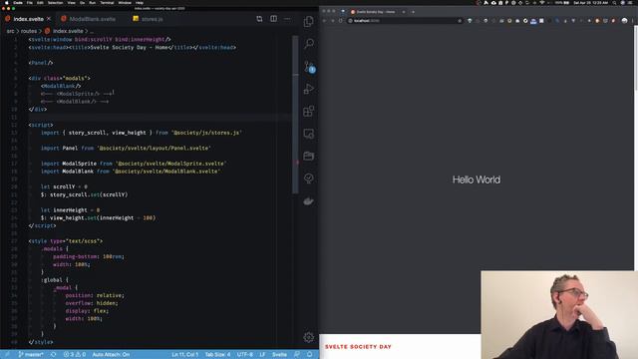
Task: Open the View menu
Action: coord(71,2)
